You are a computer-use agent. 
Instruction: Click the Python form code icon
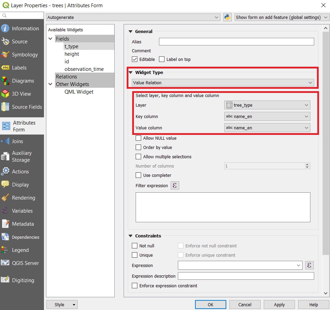tap(227, 17)
